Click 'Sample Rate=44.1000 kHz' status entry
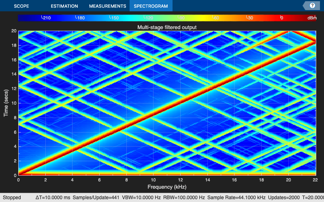Viewport: 324px width, 202px height. click(237, 198)
